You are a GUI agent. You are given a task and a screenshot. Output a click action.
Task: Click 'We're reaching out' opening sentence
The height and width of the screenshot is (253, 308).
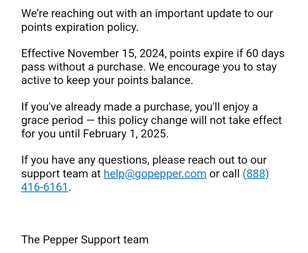click(67, 14)
